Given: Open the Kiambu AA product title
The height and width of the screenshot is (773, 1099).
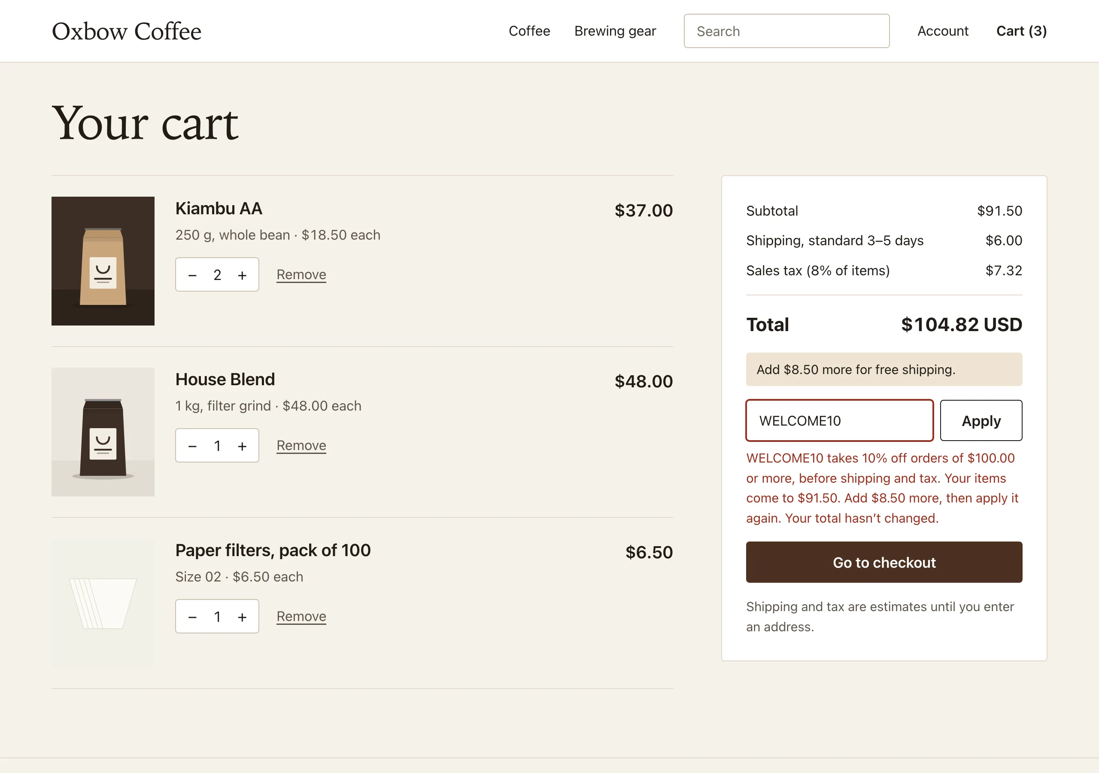Looking at the screenshot, I should [219, 208].
